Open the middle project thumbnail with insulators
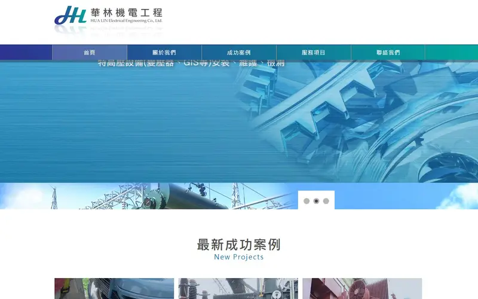The image size is (478, 299). 238,289
